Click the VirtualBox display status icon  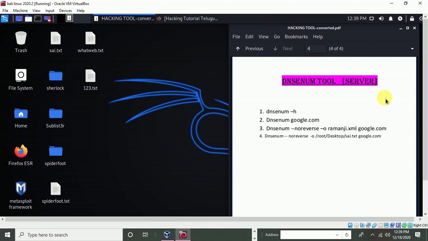point(386,225)
